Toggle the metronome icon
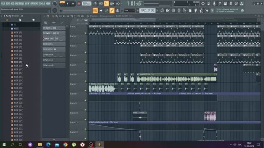The width and height of the screenshot is (264, 148). click(x=95, y=4)
